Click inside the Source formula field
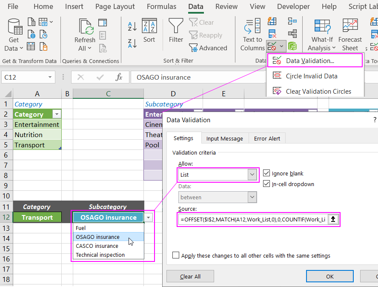378x287 pixels. 253,220
